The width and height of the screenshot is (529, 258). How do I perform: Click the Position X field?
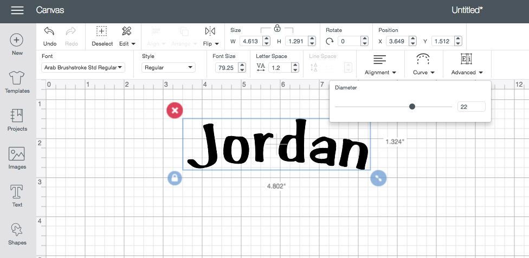pos(397,42)
